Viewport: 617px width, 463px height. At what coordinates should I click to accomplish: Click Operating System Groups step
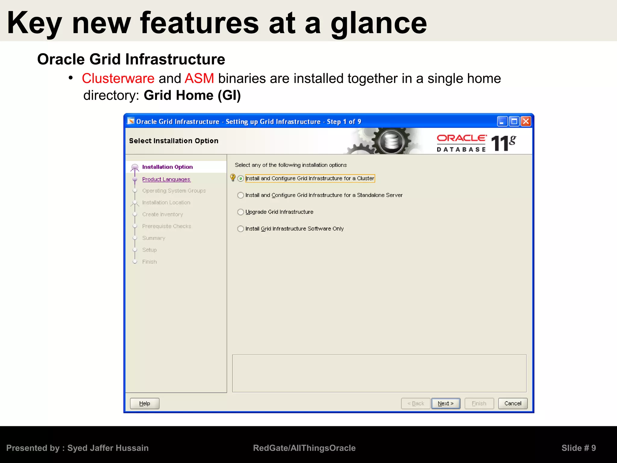coord(174,191)
